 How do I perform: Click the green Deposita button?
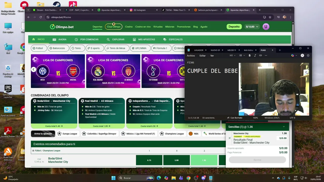click(234, 27)
